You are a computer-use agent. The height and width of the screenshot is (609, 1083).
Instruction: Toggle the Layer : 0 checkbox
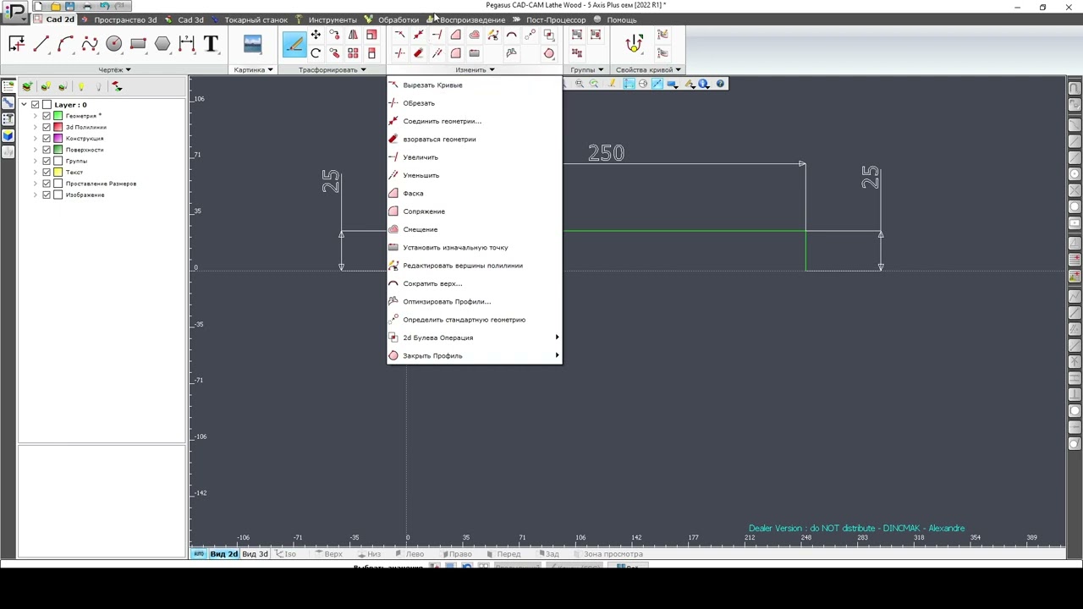pos(35,105)
